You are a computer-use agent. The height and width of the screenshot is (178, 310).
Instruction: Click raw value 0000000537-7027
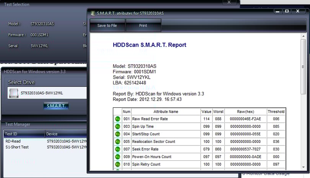tap(245, 149)
